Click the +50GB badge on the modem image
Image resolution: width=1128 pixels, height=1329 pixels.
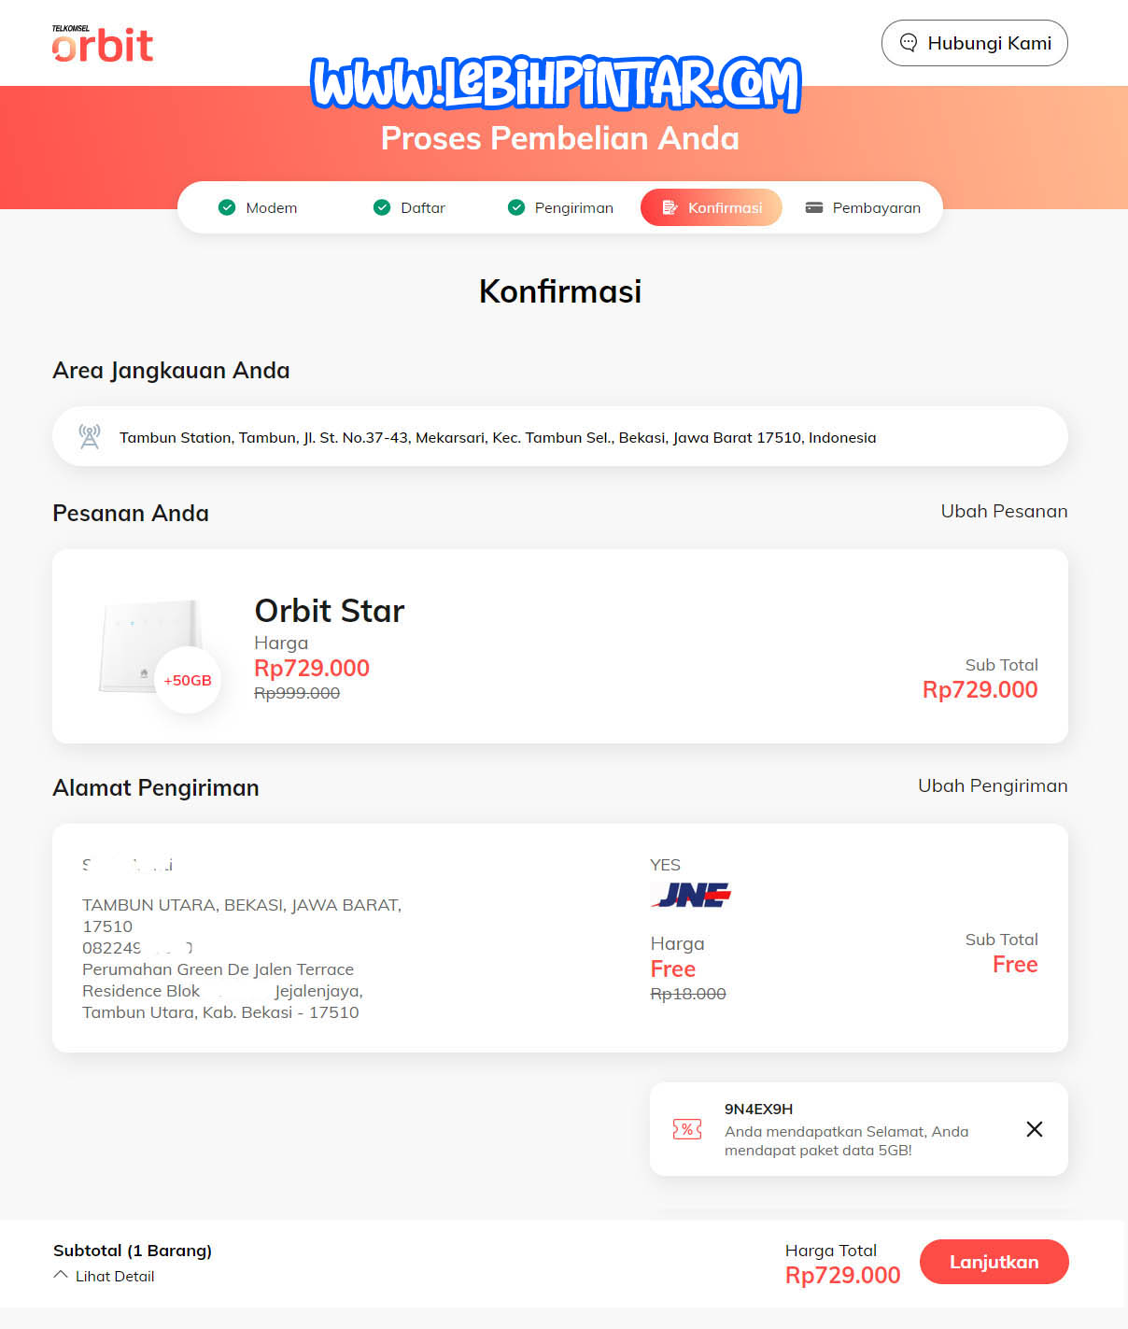187,681
